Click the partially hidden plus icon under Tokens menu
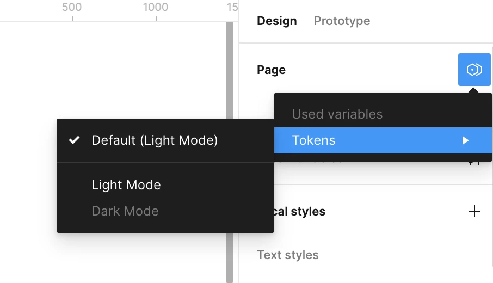Screen dimensions: 493x283 474,163
